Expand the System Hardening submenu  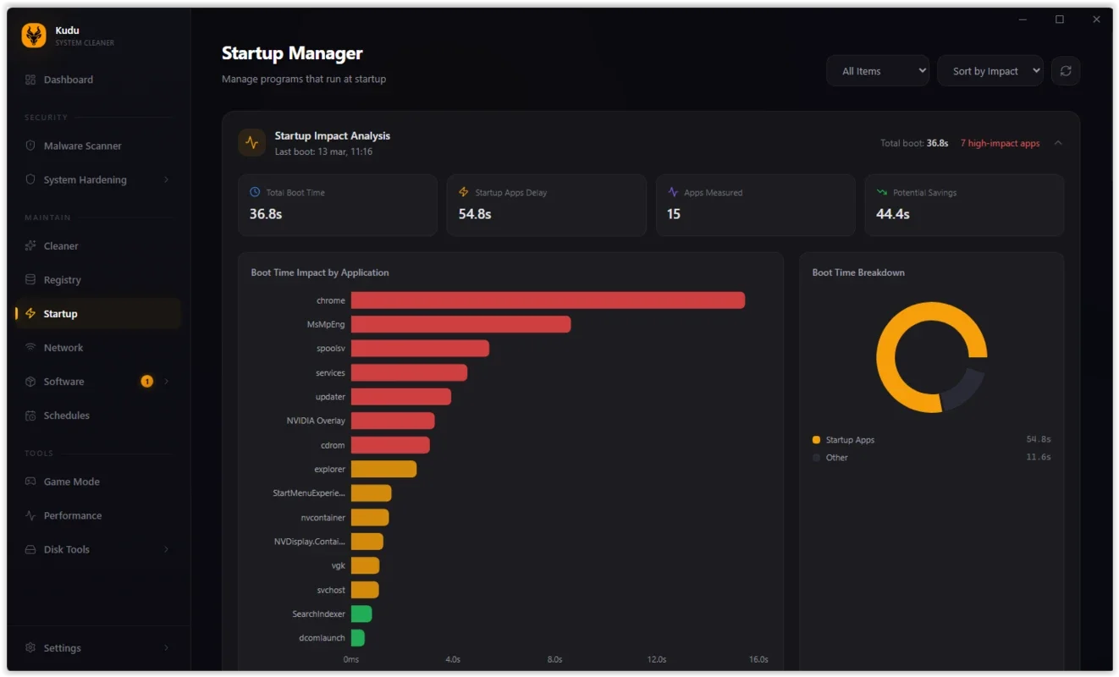pos(166,180)
